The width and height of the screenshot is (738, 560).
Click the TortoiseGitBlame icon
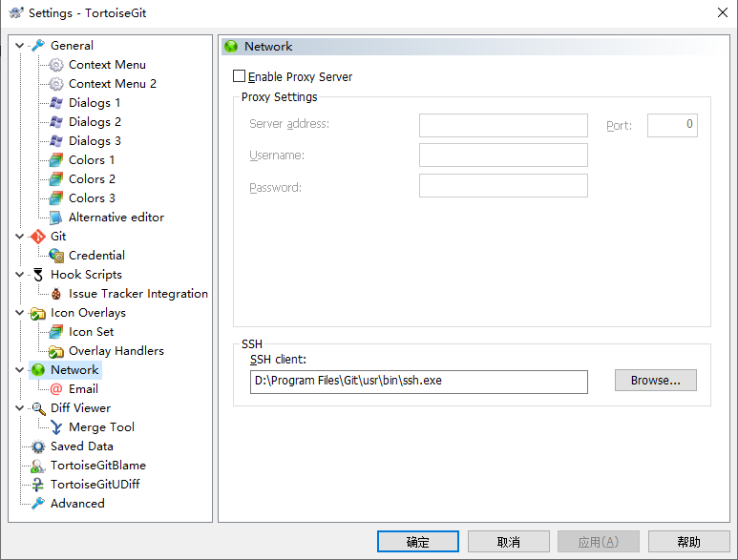pos(38,466)
